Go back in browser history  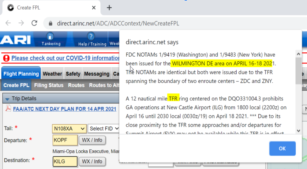click(8, 23)
